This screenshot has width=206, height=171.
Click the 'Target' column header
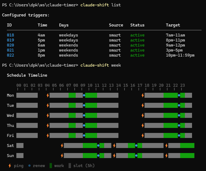coord(173,25)
